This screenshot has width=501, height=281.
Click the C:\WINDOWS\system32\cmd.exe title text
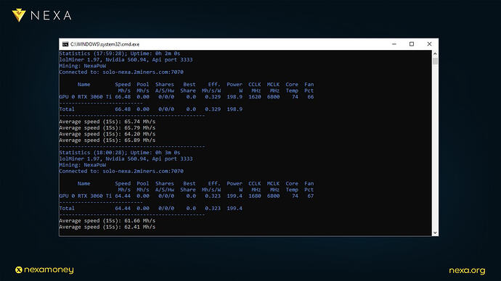pyautogui.click(x=105, y=44)
